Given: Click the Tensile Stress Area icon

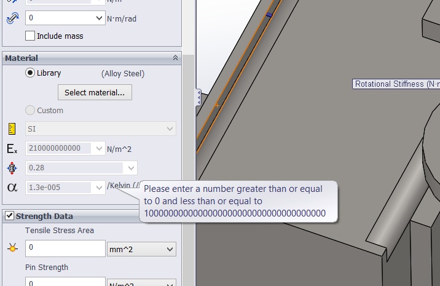Looking at the screenshot, I should point(12,248).
